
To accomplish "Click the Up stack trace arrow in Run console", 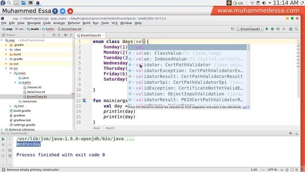I will 10,139.
